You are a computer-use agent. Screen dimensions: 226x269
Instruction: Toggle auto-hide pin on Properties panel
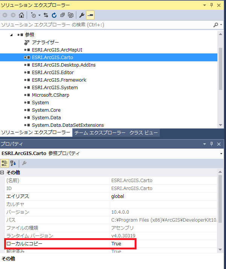pyautogui.click(x=212, y=144)
